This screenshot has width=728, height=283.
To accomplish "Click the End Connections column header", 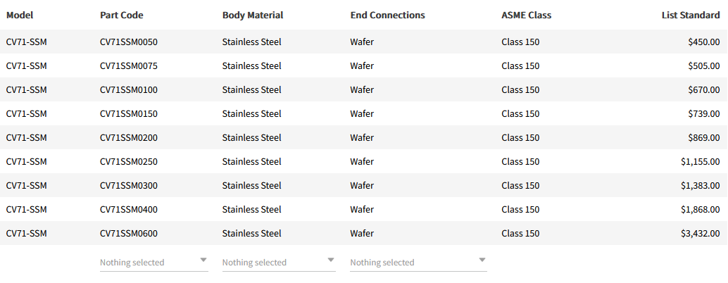I will coord(387,15).
